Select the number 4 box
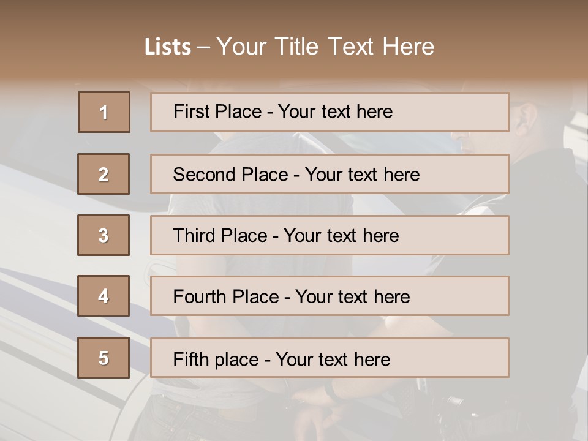588x441 pixels. [104, 296]
